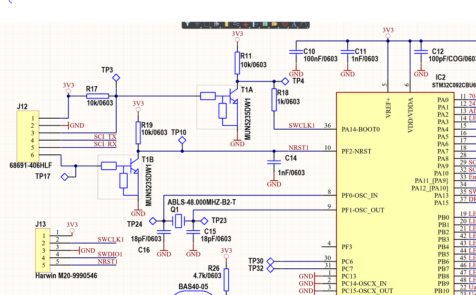Click resistor R19 body
The height and width of the screenshot is (295, 476).
tap(138, 132)
